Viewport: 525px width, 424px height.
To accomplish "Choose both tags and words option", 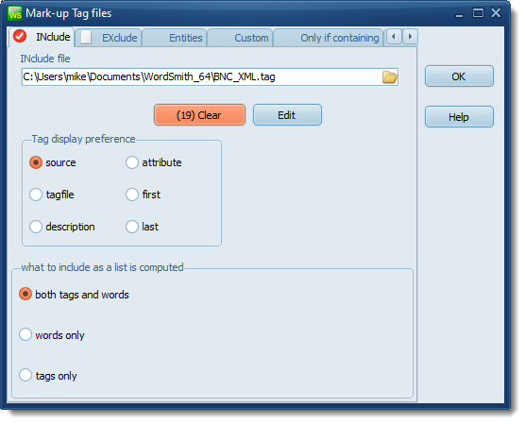I will point(25,294).
